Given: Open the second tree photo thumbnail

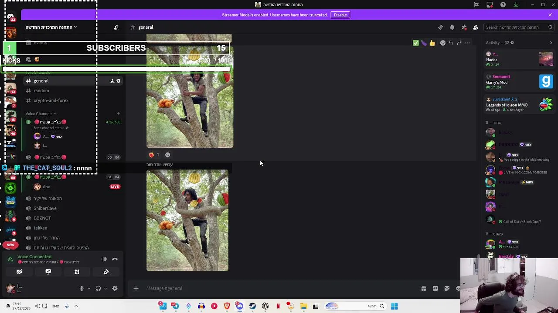Looking at the screenshot, I should click(187, 220).
